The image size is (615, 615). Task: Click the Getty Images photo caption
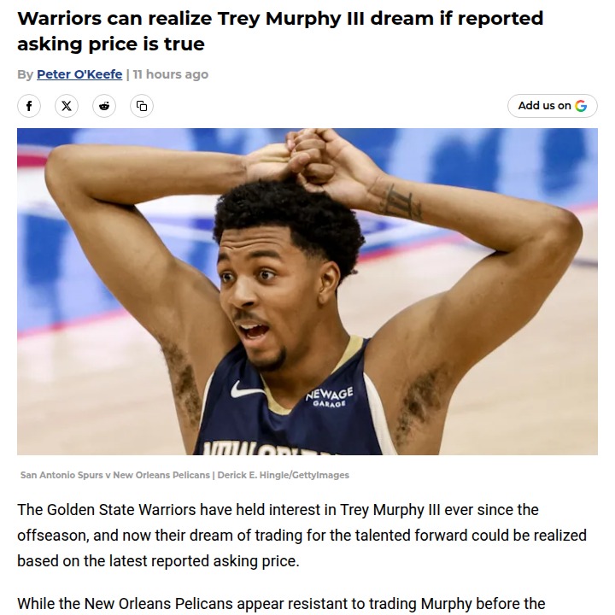click(184, 475)
